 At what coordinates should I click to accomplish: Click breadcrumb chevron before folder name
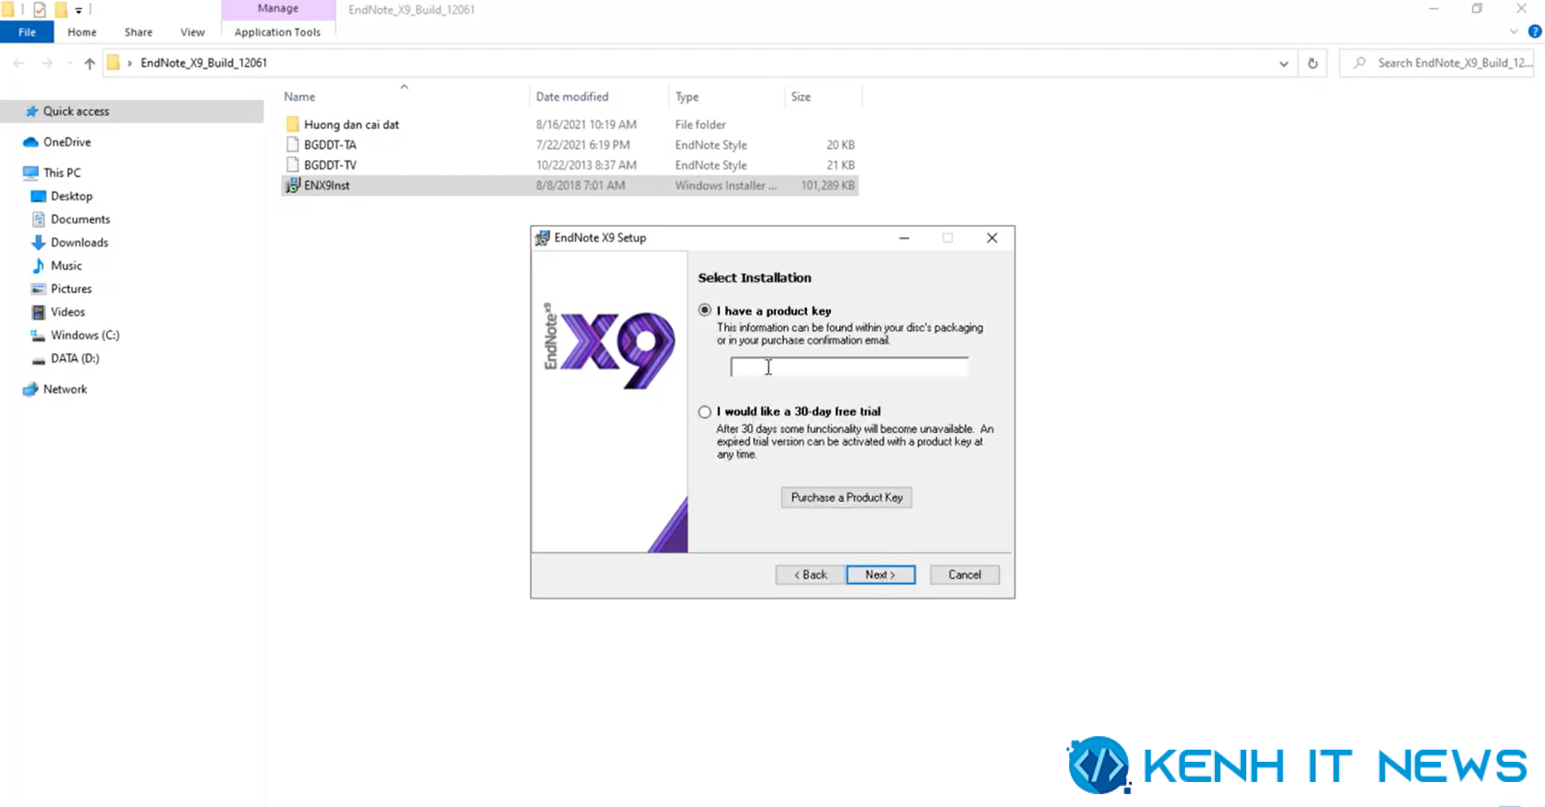click(x=130, y=63)
